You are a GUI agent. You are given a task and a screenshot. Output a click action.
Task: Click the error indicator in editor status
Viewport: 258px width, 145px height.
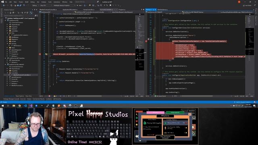pos(50,96)
